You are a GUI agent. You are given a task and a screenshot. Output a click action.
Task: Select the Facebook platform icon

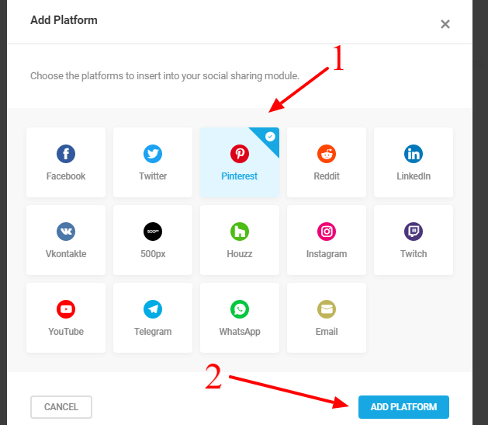pyautogui.click(x=66, y=154)
